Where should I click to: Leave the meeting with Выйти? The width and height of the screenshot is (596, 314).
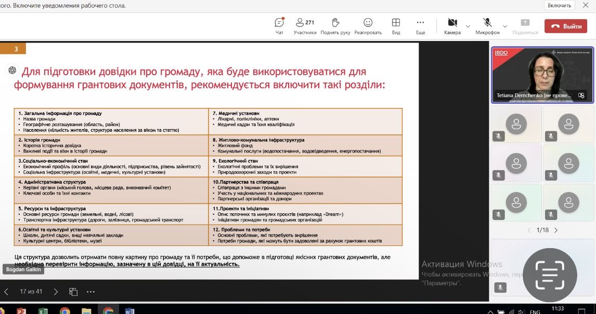[x=566, y=26]
